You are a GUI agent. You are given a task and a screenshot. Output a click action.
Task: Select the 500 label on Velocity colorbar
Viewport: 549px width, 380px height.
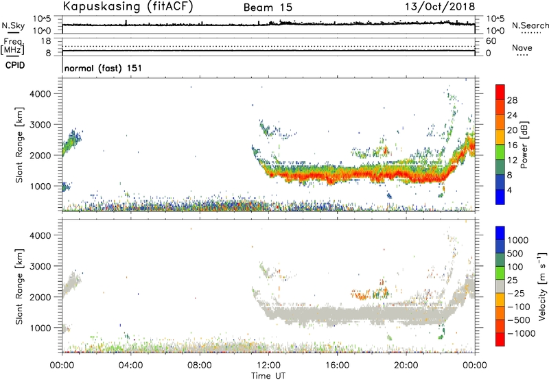[515, 253]
